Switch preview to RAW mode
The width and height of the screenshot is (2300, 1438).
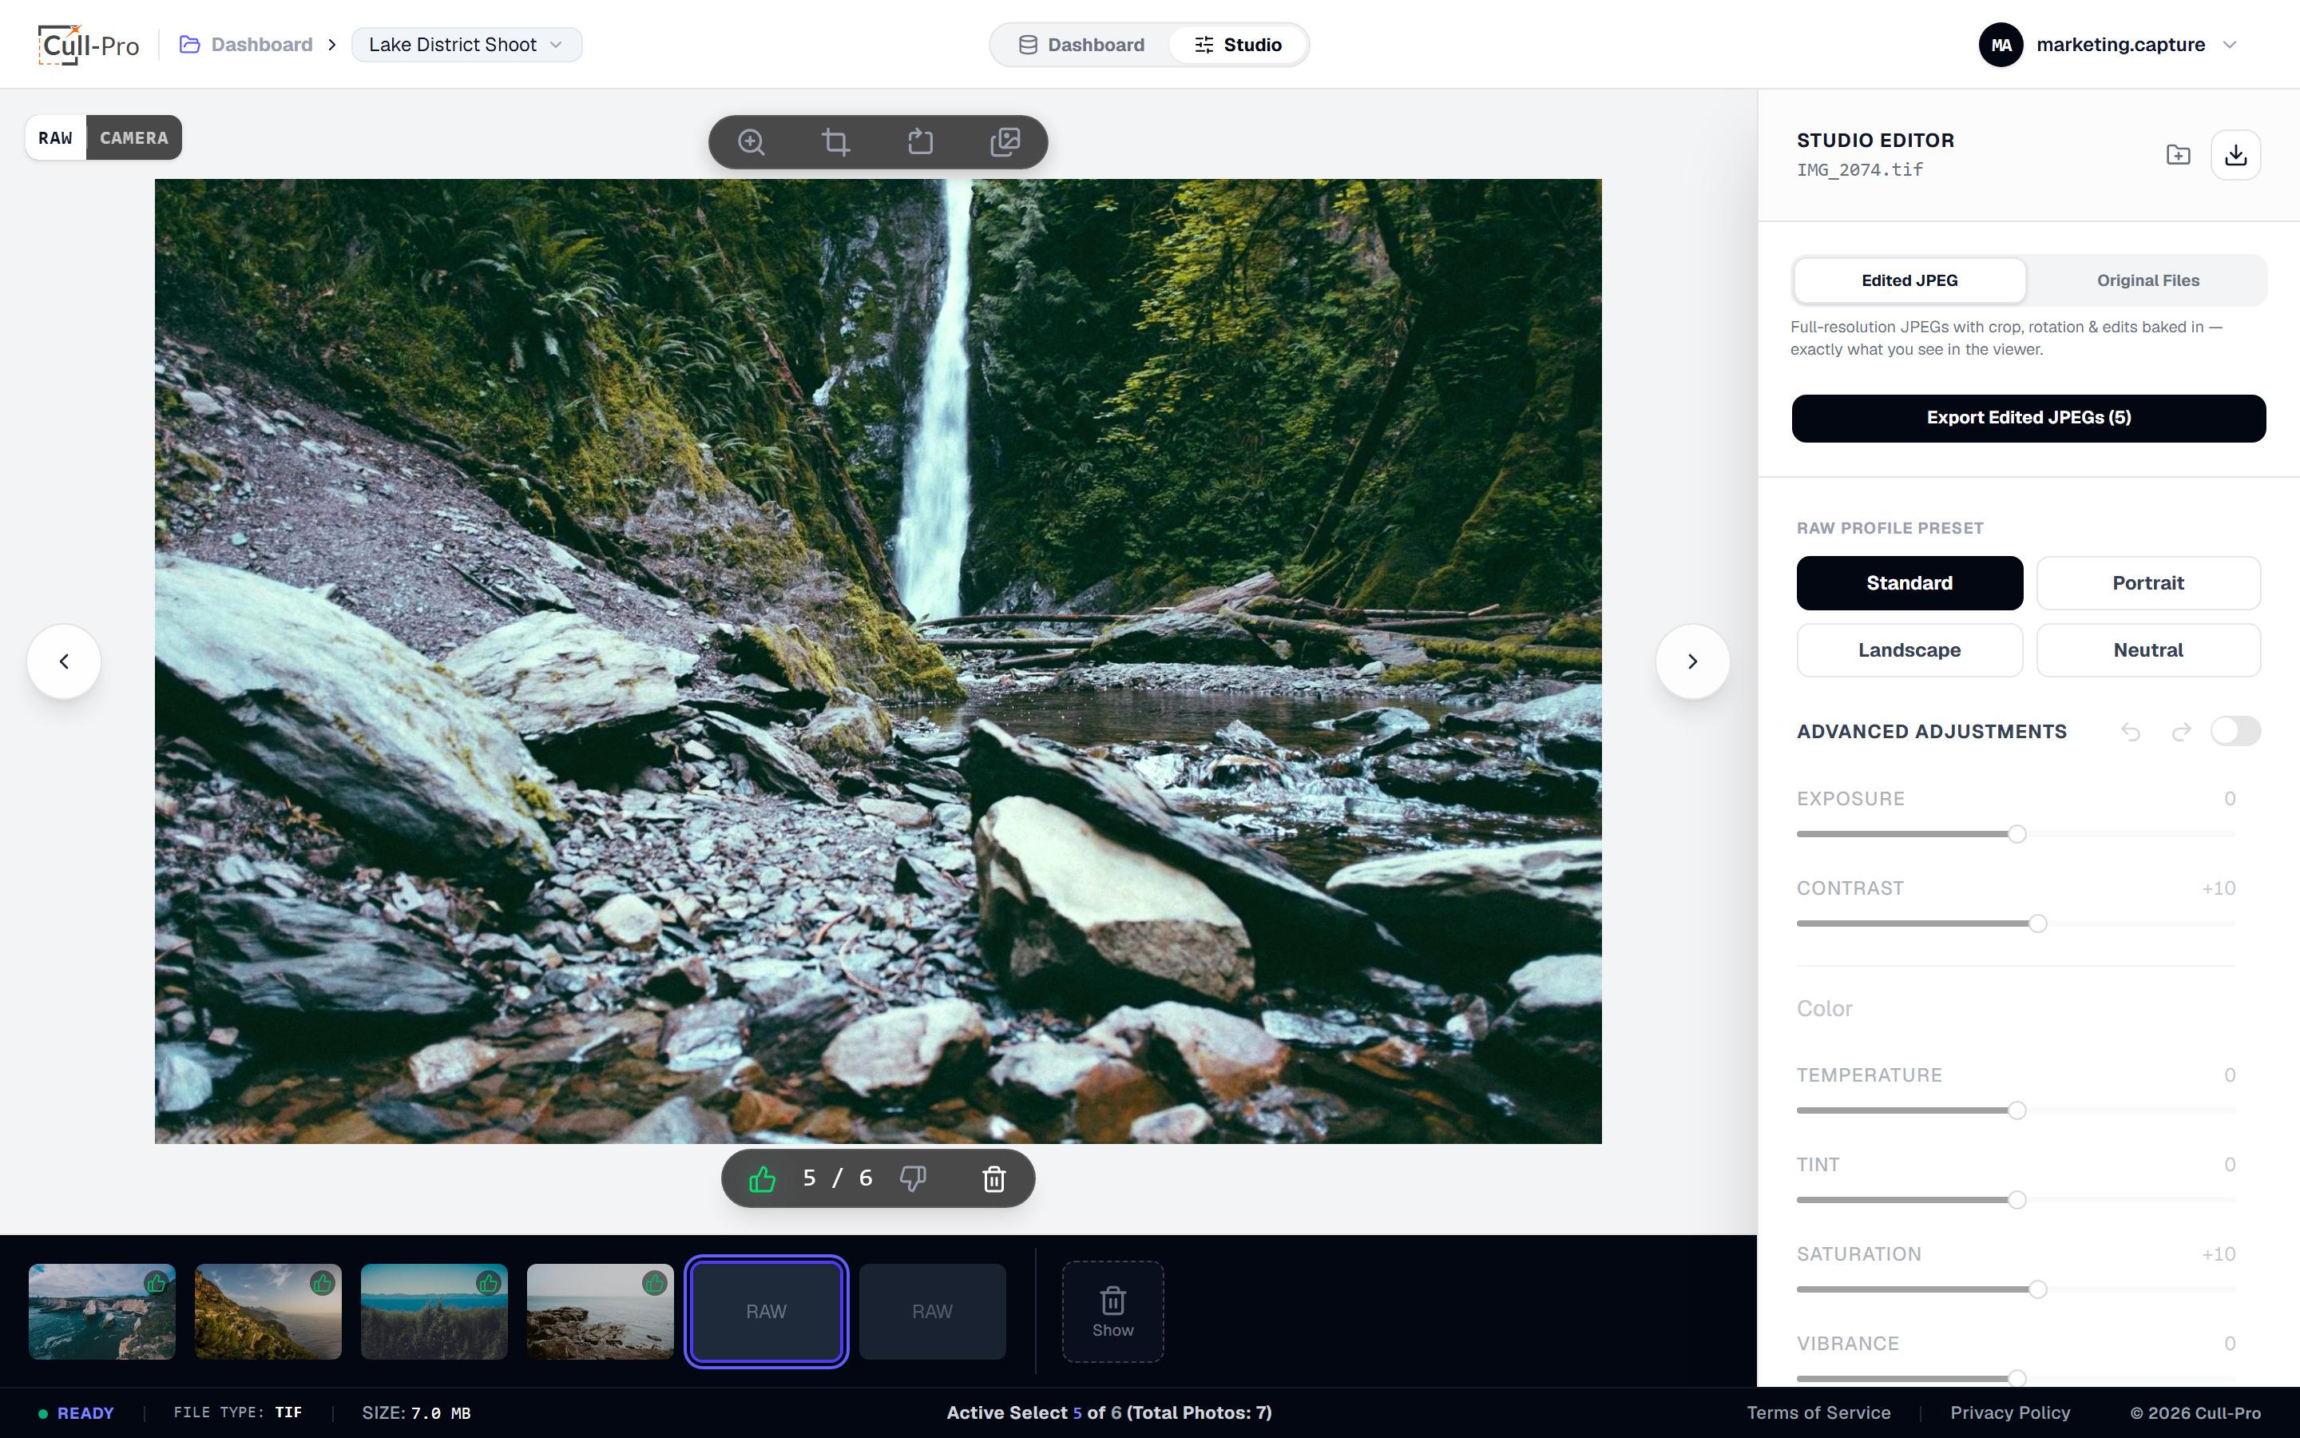[x=56, y=138]
